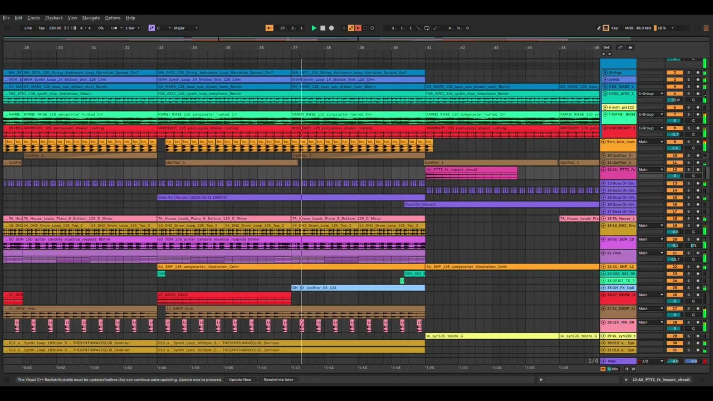Open the Main track 1/2 output dropdown
Viewport: 713px width, 401px height.
pos(651,361)
